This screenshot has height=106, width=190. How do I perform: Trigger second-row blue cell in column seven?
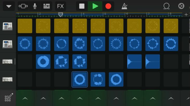pos(134,44)
